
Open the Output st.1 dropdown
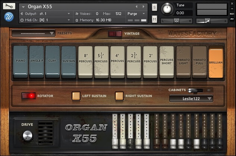(x=47, y=13)
